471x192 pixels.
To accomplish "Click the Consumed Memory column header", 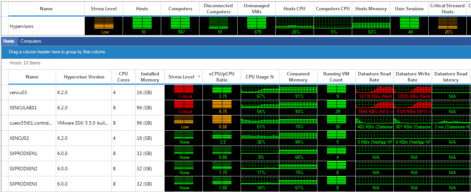I will click(298, 77).
